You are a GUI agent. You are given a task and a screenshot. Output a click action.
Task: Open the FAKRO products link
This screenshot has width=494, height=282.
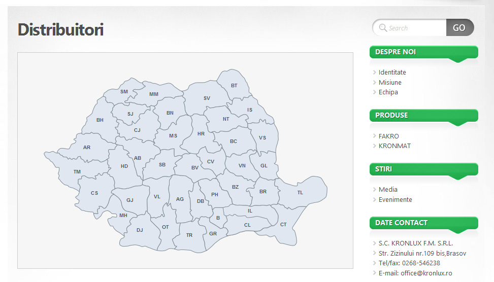click(x=389, y=136)
